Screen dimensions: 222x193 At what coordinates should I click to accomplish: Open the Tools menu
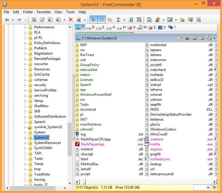pyautogui.click(x=70, y=12)
